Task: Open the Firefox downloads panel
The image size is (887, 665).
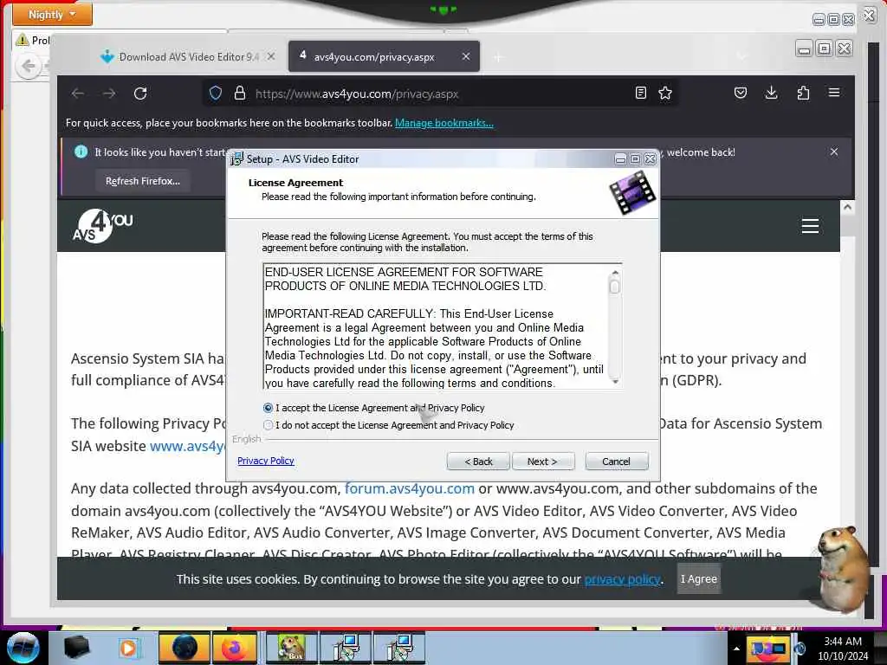Action: coord(771,93)
